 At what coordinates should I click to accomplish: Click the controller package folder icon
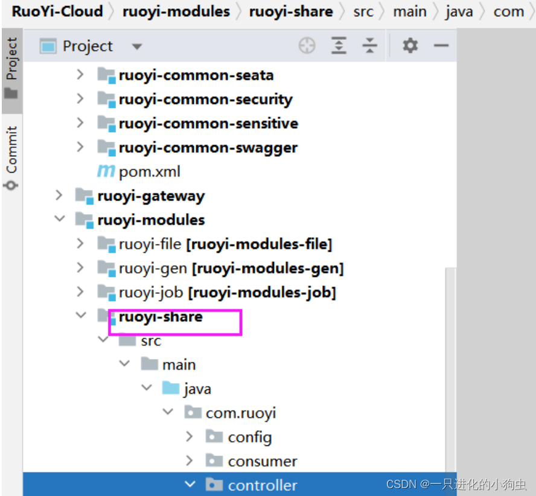pyautogui.click(x=214, y=485)
